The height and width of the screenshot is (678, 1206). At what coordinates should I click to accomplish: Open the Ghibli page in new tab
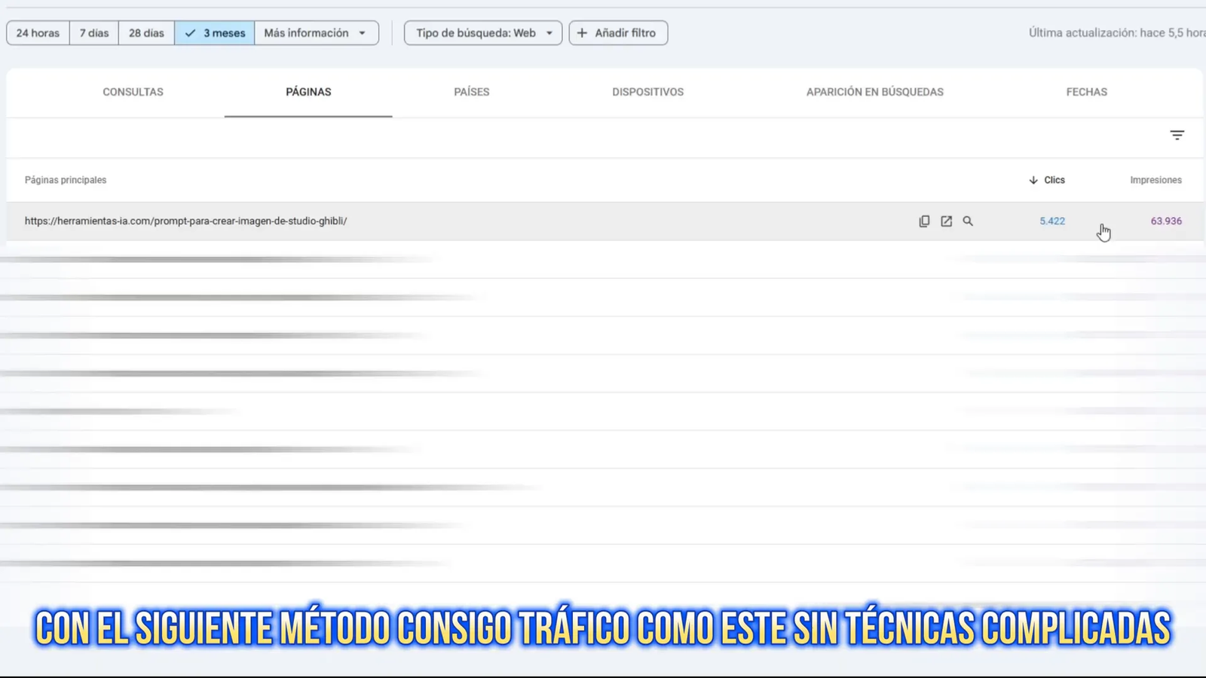(946, 221)
